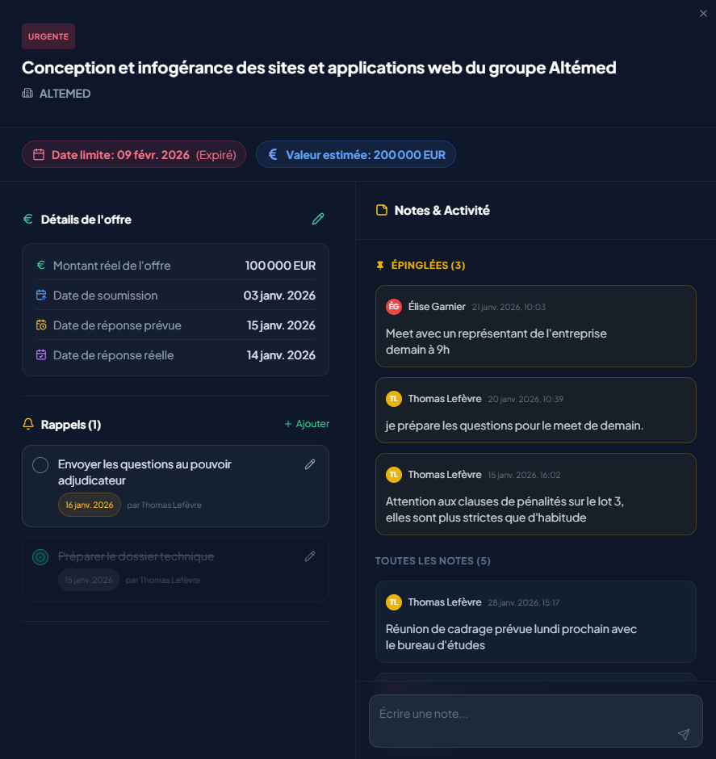Add a new reminder with Ajouter
The image size is (716, 759).
pos(307,424)
